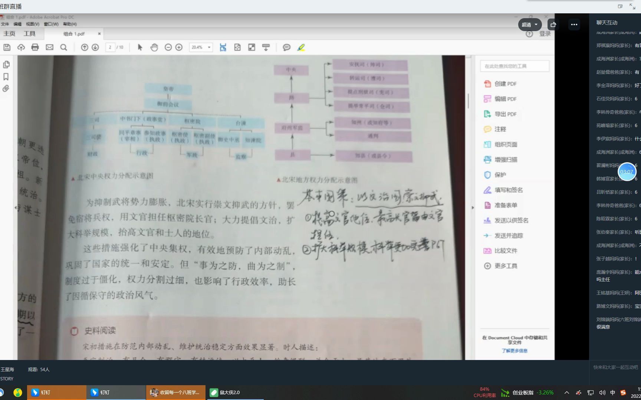Click the 创建 PDF tool
Screen dimensions: 641x400
(500, 84)
